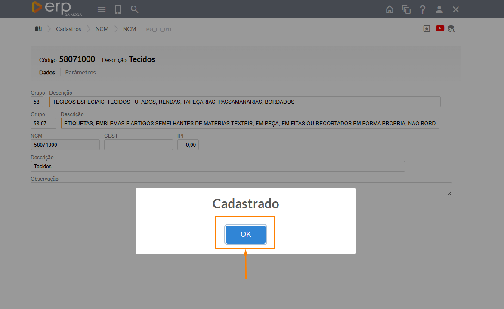The height and width of the screenshot is (309, 504).
Task: Switch to the Parâmetros tab
Action: click(x=80, y=72)
